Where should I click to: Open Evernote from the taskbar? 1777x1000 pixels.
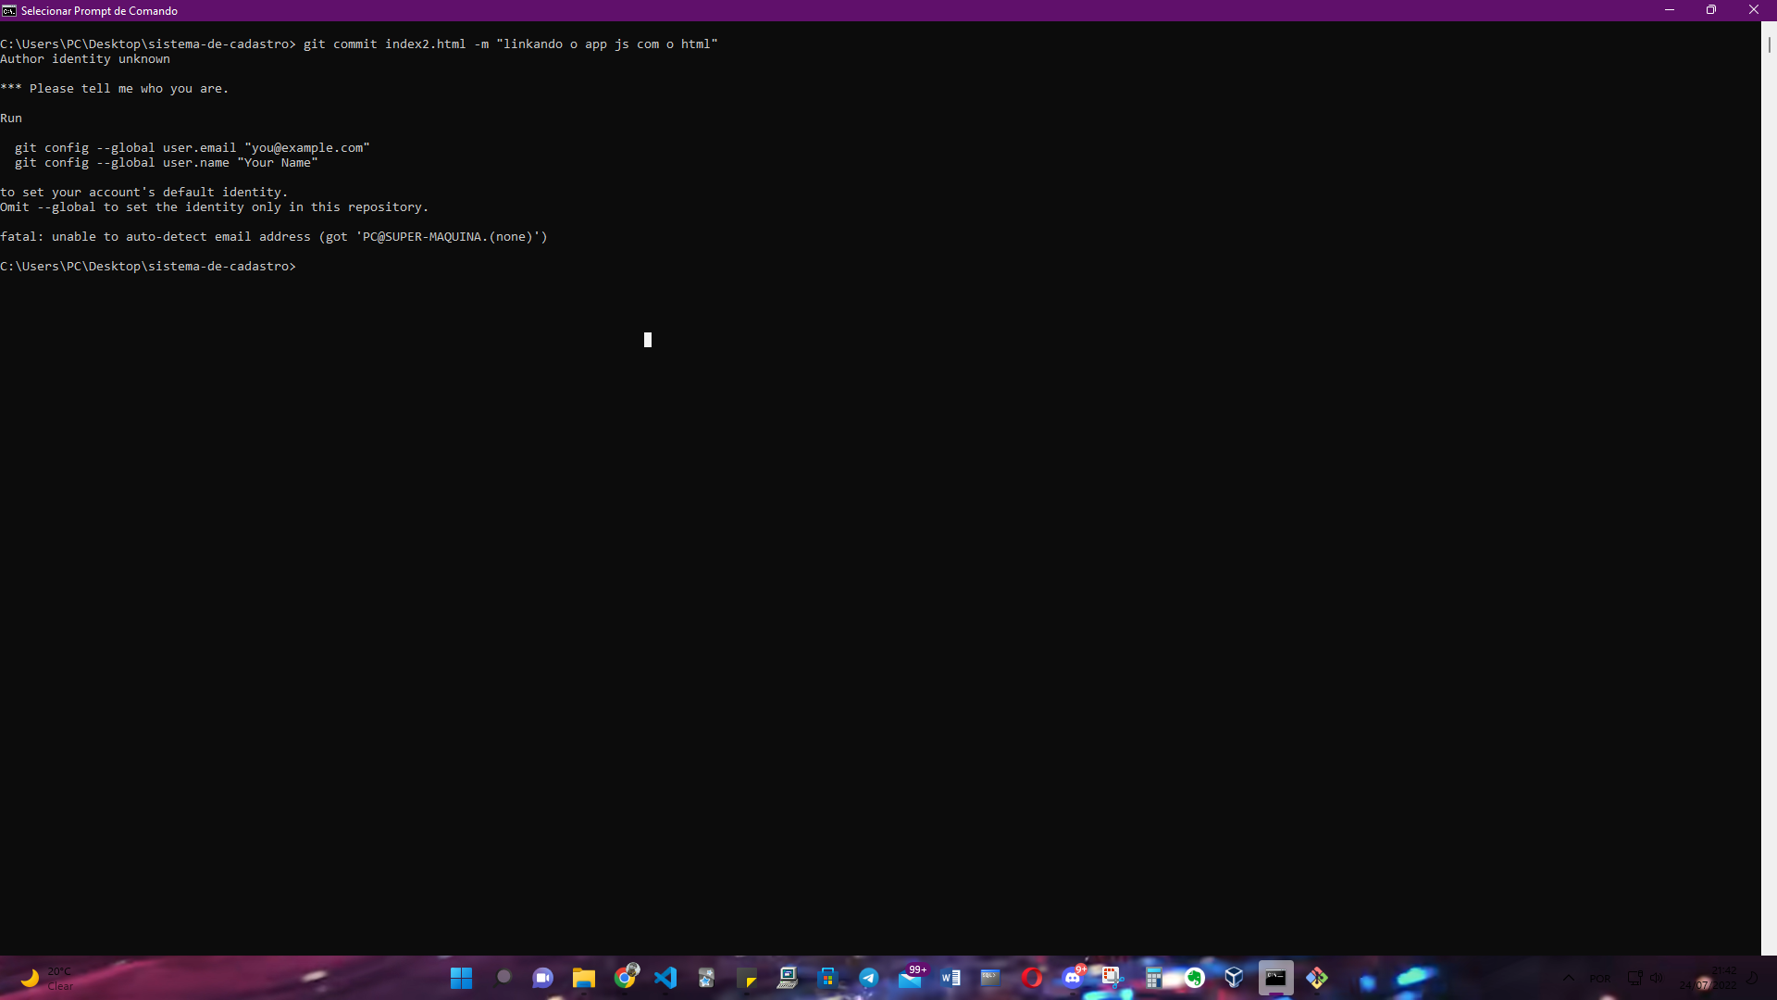[x=1195, y=978]
